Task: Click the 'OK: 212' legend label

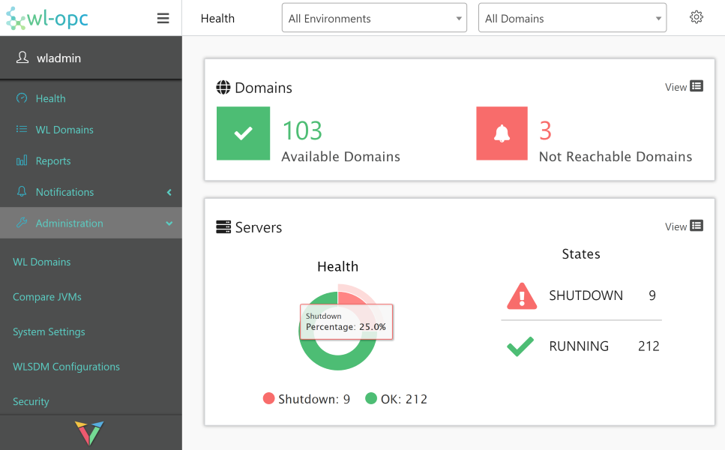Action: click(x=403, y=399)
